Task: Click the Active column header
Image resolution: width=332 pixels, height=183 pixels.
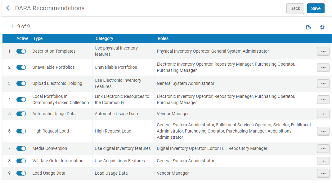Action: (x=22, y=38)
